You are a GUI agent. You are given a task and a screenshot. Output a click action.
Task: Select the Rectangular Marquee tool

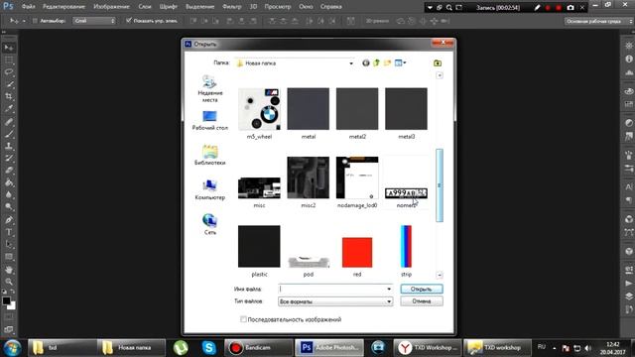pyautogui.click(x=9, y=60)
